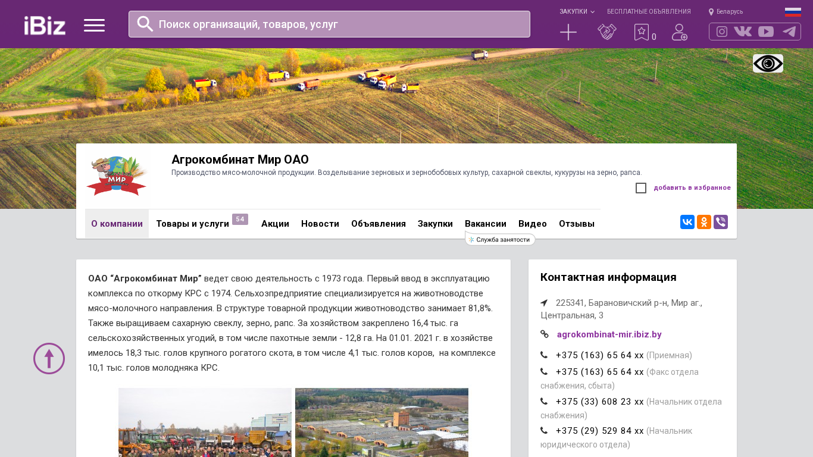Switch language via Russian flag
The width and height of the screenshot is (813, 457).
pyautogui.click(x=793, y=12)
